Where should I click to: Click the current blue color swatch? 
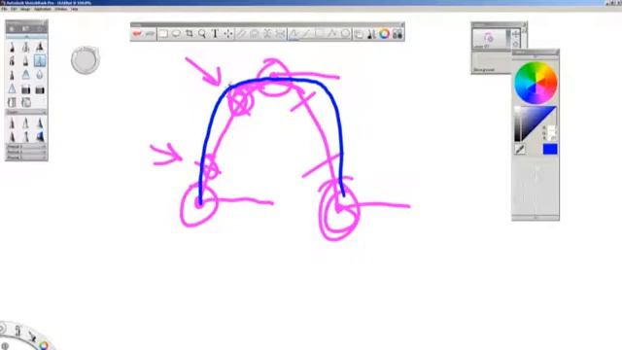click(x=550, y=149)
